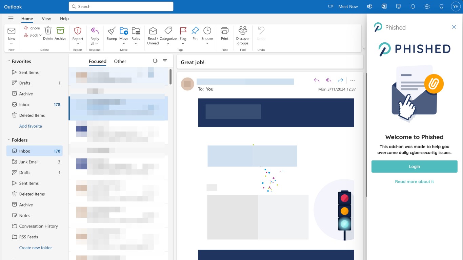Image resolution: width=463 pixels, height=260 pixels.
Task: Collapse the Folders section
Action: [x=9, y=140]
